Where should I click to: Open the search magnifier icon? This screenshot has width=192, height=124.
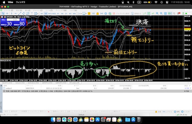pyautogui.click(x=174, y=13)
